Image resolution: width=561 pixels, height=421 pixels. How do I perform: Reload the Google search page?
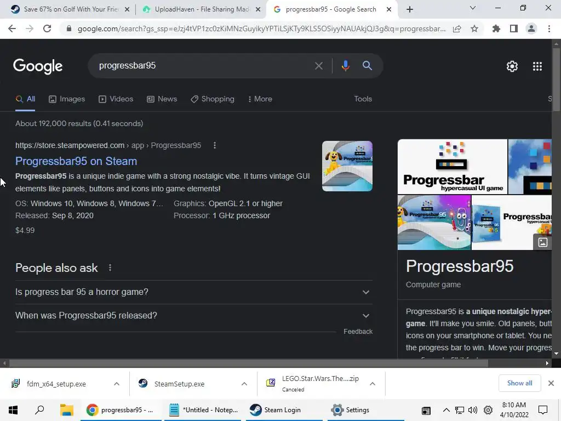(x=47, y=29)
